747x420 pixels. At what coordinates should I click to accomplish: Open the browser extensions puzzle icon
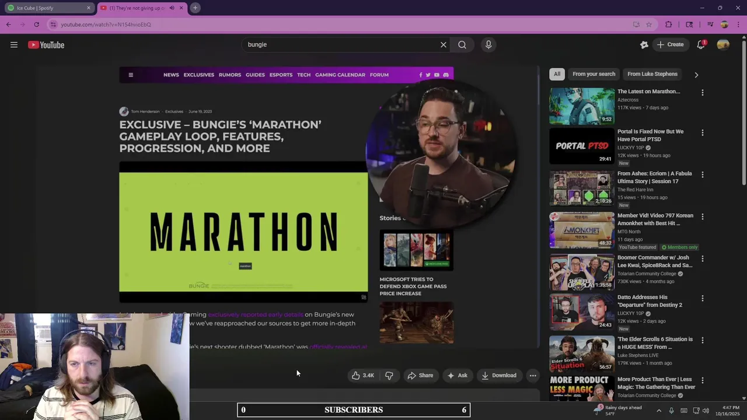[669, 24]
